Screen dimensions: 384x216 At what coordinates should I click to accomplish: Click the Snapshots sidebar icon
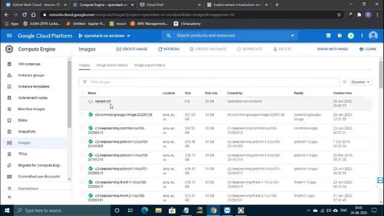click(10, 132)
